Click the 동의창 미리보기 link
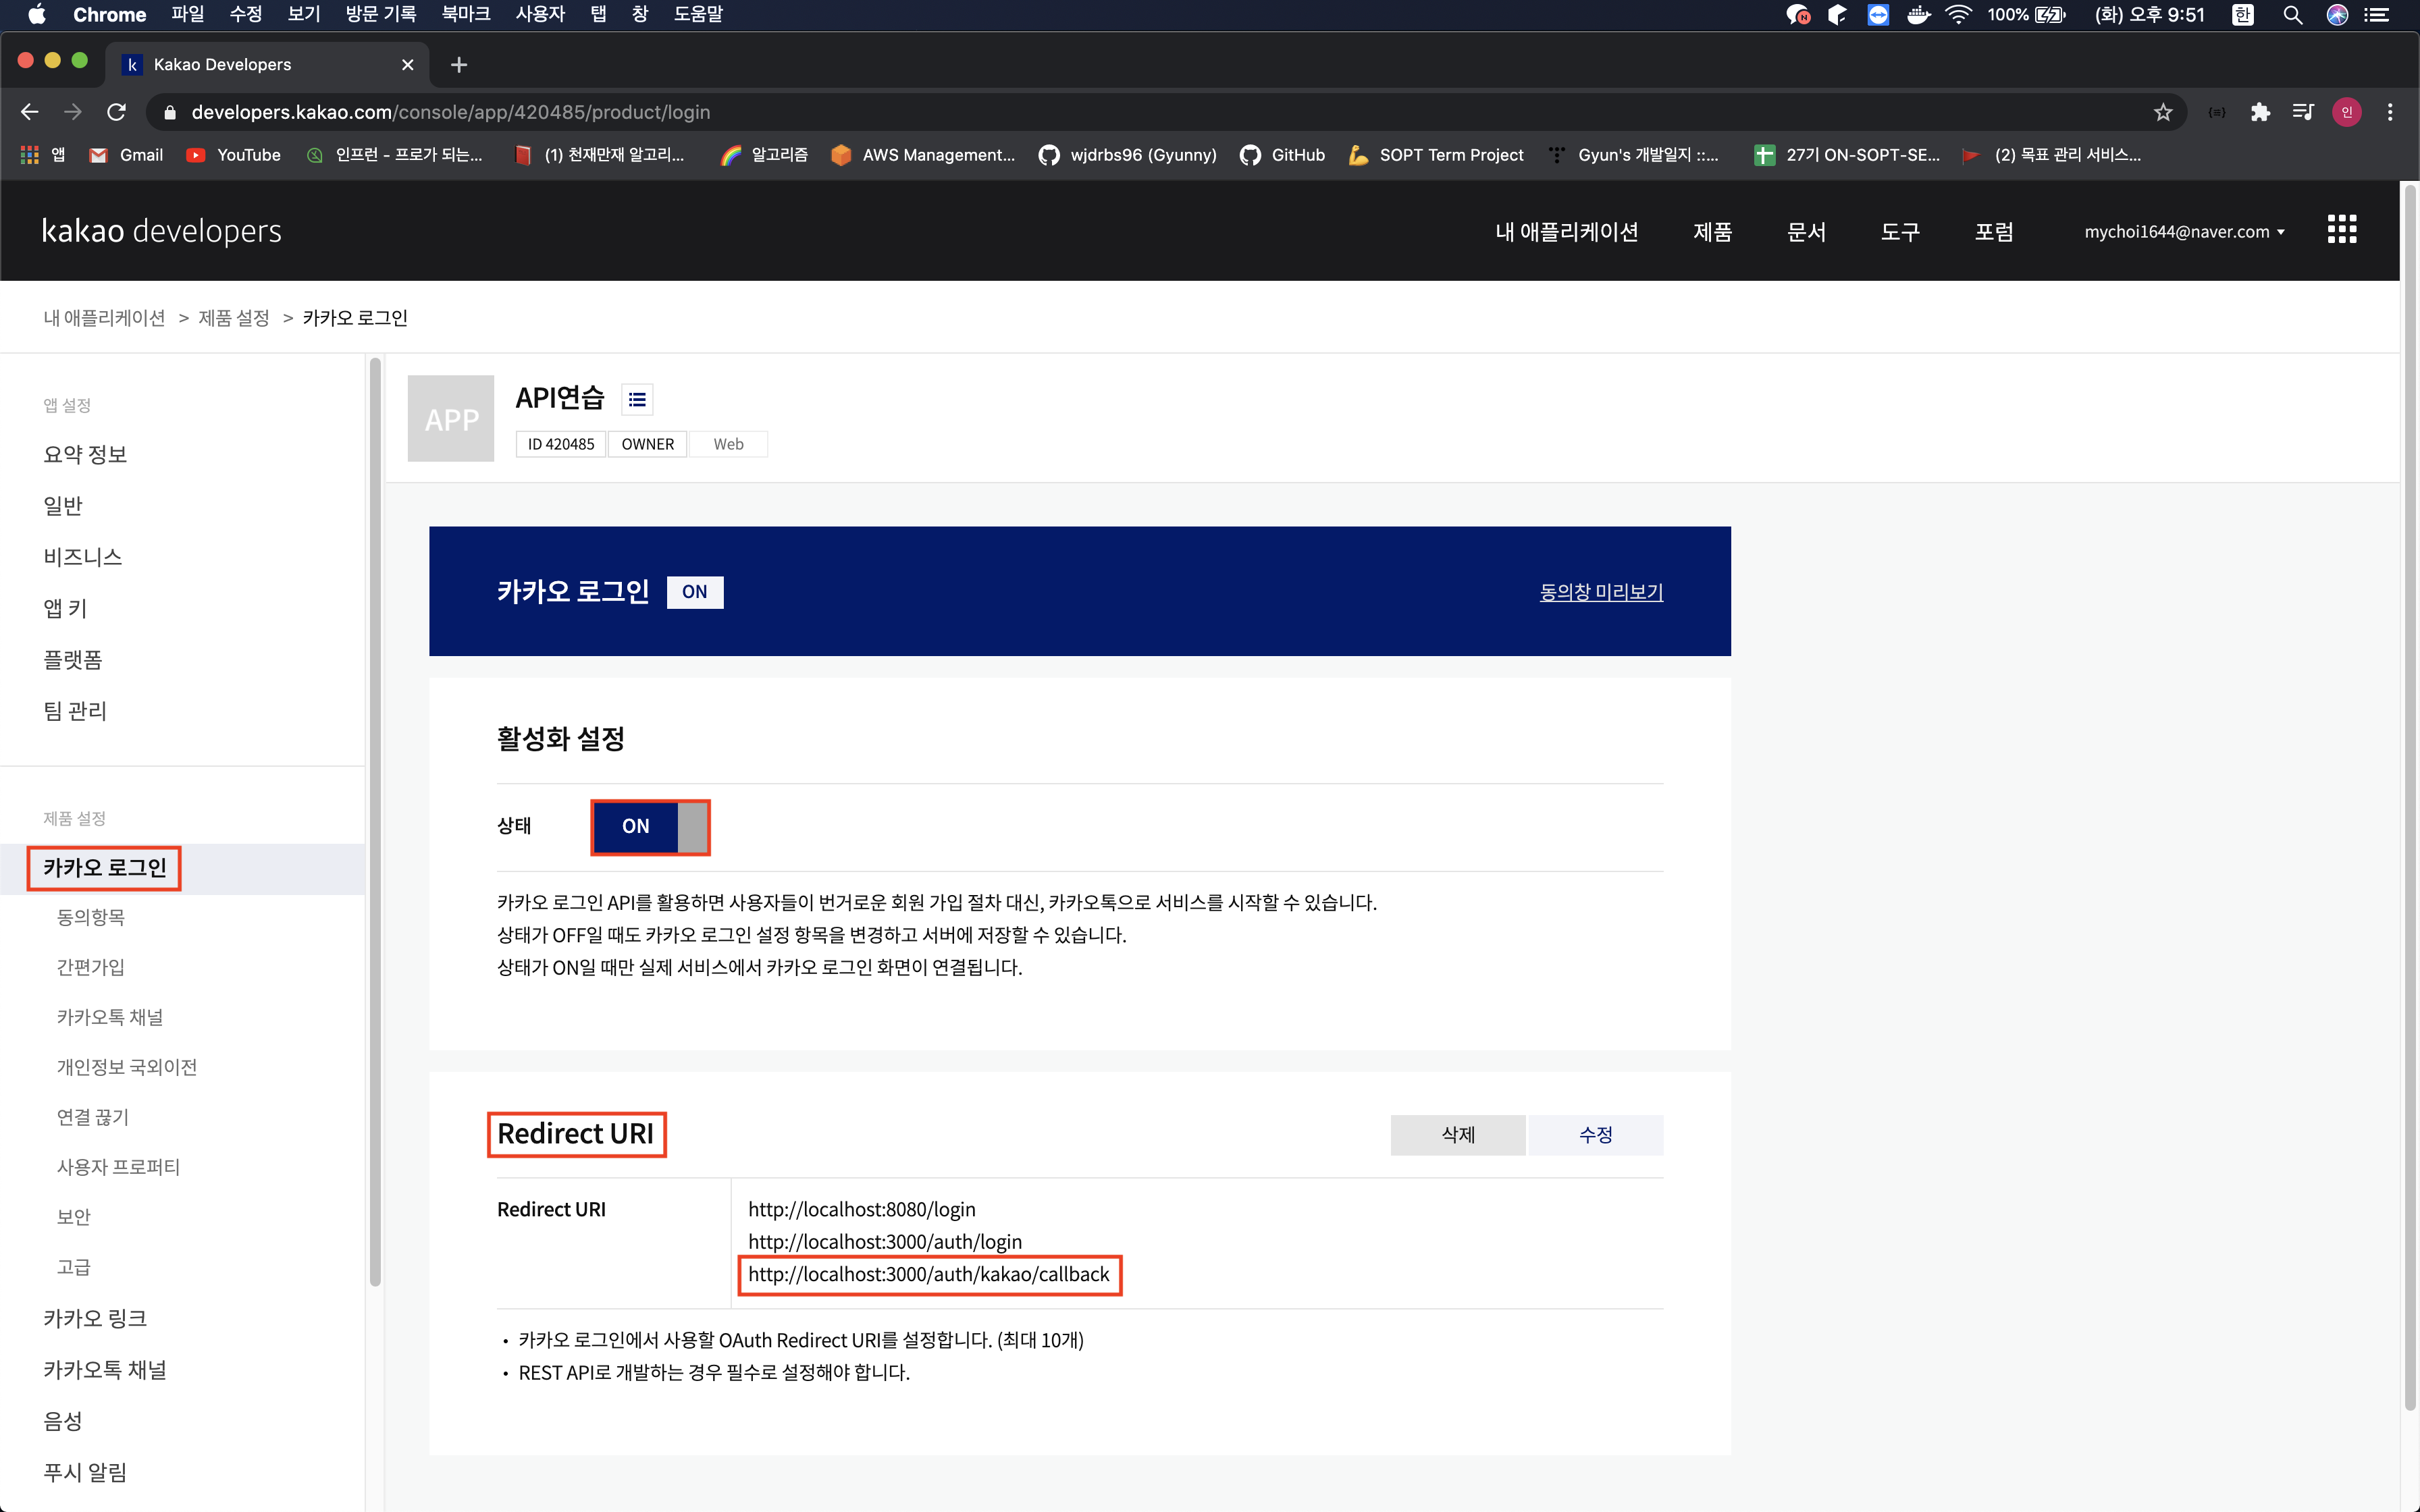The height and width of the screenshot is (1512, 2420). [1600, 591]
